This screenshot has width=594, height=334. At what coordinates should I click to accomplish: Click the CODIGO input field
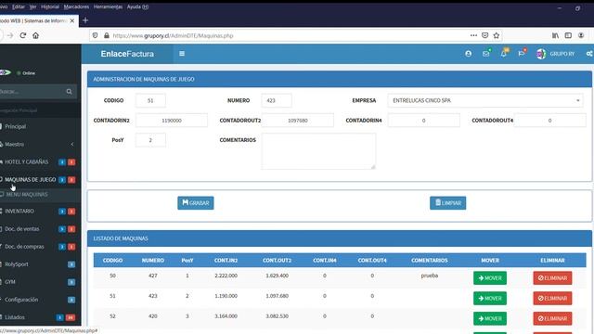coord(150,100)
